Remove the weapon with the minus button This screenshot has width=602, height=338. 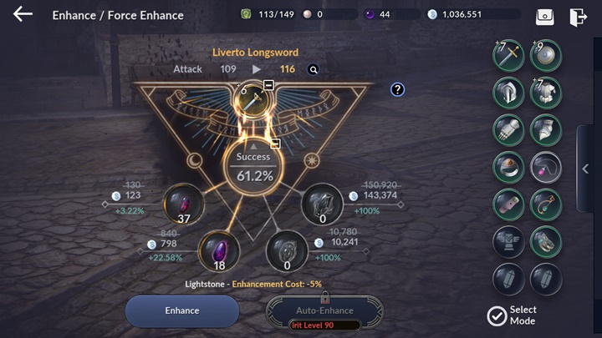(x=268, y=84)
